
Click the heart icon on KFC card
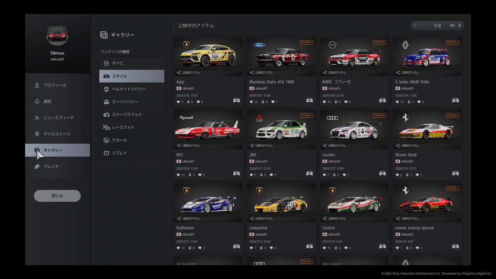point(178,175)
